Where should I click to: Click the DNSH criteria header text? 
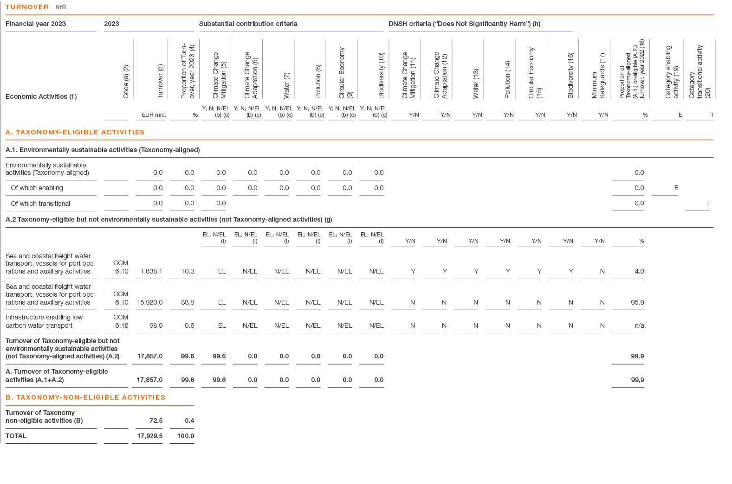(x=464, y=24)
